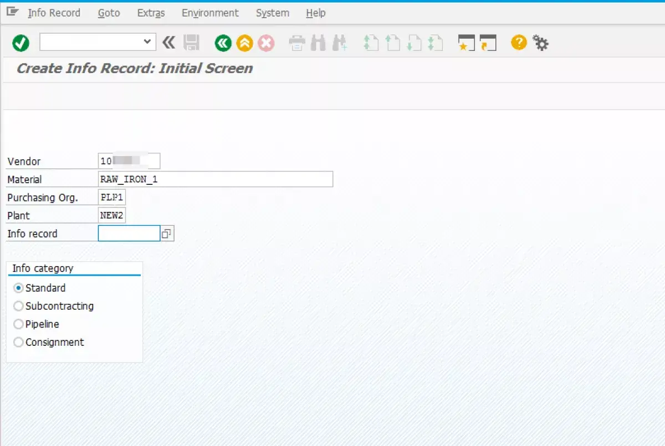Viewport: 665px width, 446px height.
Task: Click the Last Page icon
Action: (435, 43)
